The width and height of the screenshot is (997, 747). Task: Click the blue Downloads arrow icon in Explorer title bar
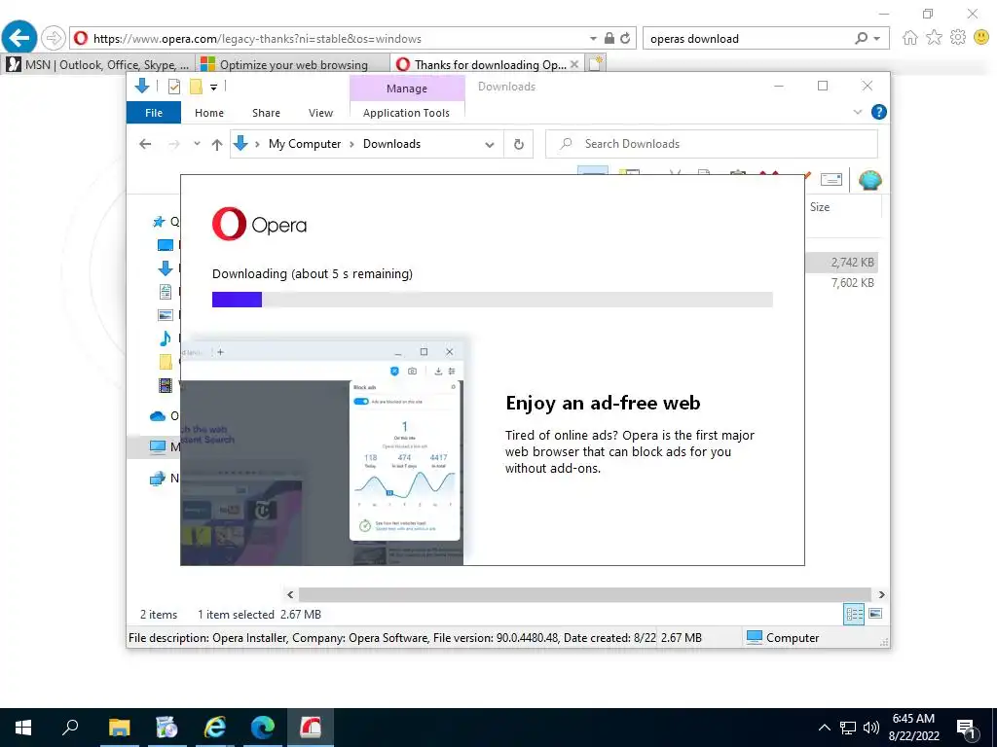(142, 86)
